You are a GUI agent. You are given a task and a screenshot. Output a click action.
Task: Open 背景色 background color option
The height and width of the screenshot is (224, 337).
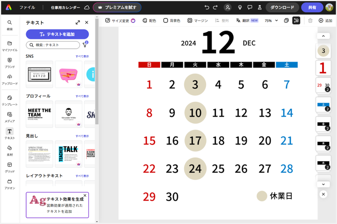172,21
